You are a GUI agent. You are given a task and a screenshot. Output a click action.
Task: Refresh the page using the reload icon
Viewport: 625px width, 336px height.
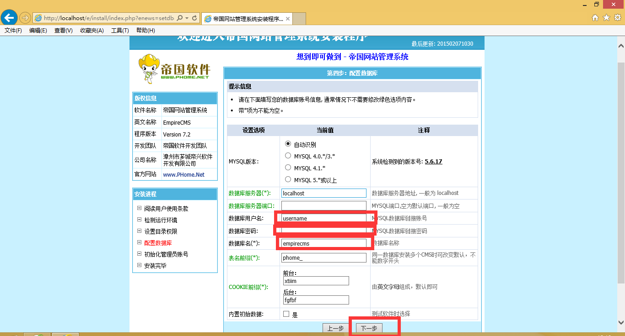[194, 18]
